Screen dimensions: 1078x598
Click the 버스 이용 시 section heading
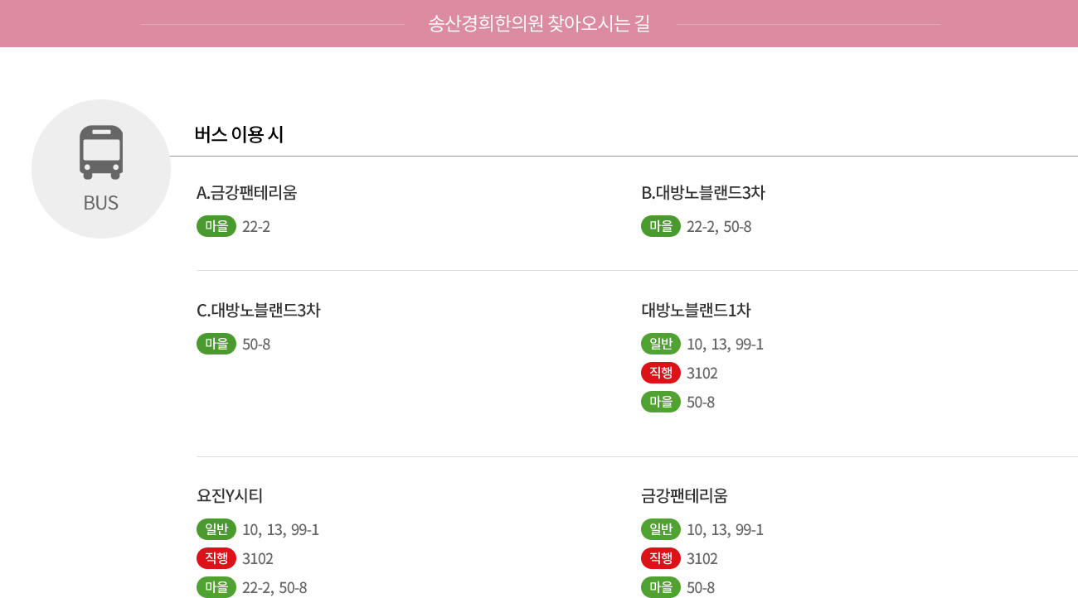[239, 134]
